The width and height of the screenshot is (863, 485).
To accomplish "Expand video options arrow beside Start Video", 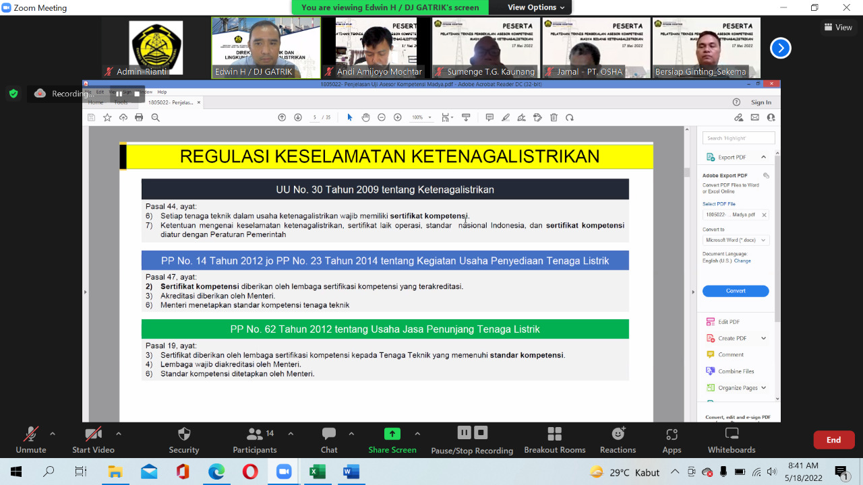I will (x=119, y=434).
